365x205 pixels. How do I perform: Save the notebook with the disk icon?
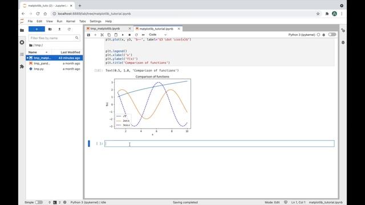point(88,35)
